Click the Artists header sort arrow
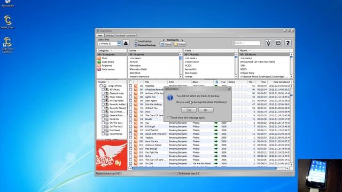 coord(193,51)
